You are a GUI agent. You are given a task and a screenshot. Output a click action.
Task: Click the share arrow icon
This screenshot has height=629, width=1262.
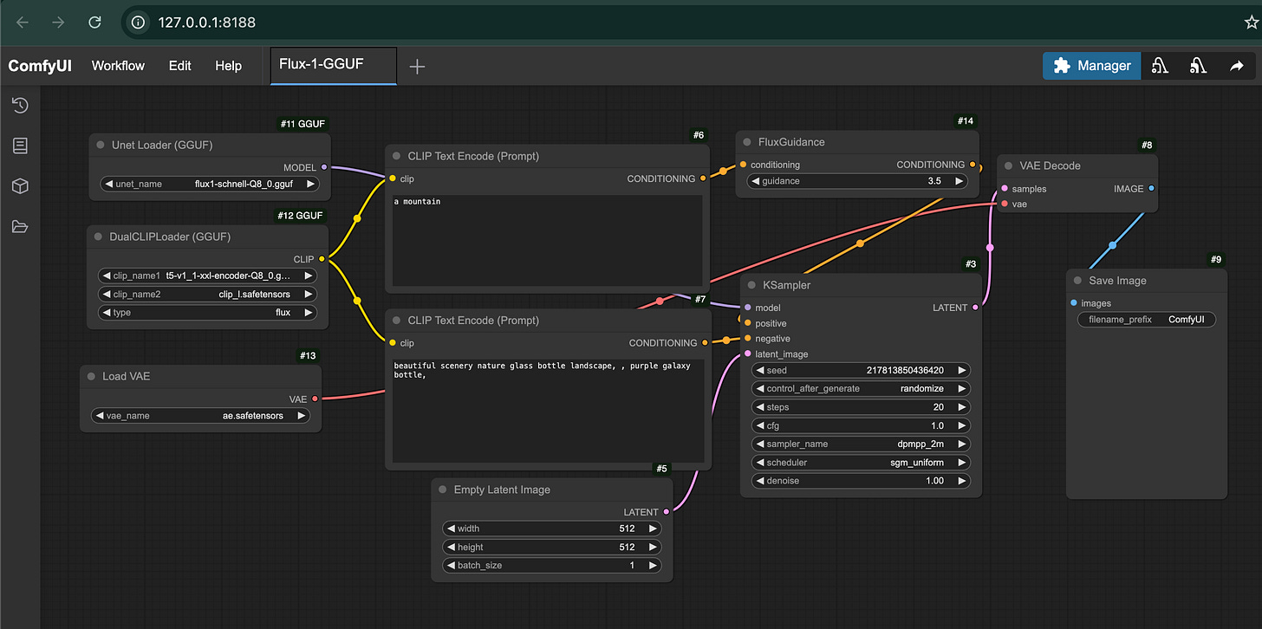(1236, 66)
